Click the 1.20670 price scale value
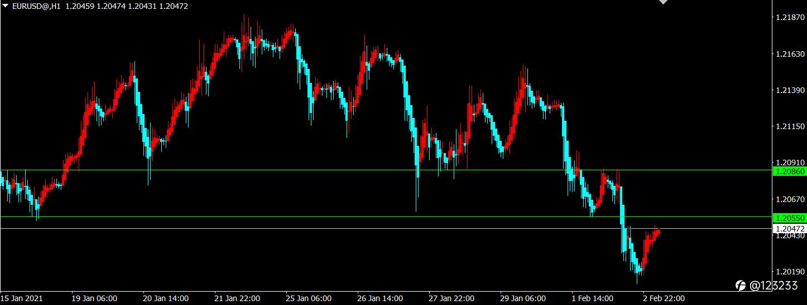The image size is (807, 305). coord(790,199)
